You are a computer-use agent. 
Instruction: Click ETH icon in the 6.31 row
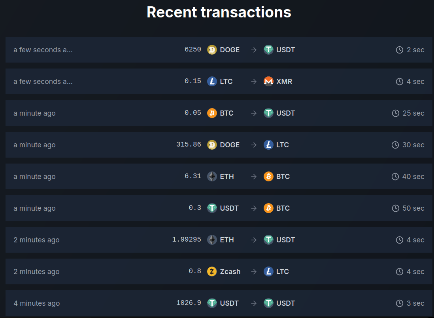click(212, 177)
